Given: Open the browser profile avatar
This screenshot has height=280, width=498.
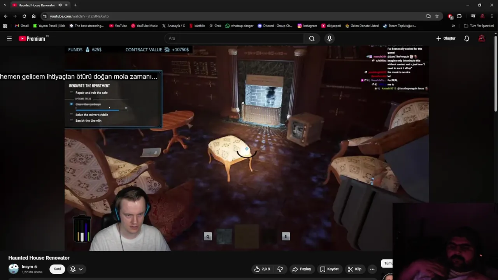Looking at the screenshot, I should (x=482, y=16).
